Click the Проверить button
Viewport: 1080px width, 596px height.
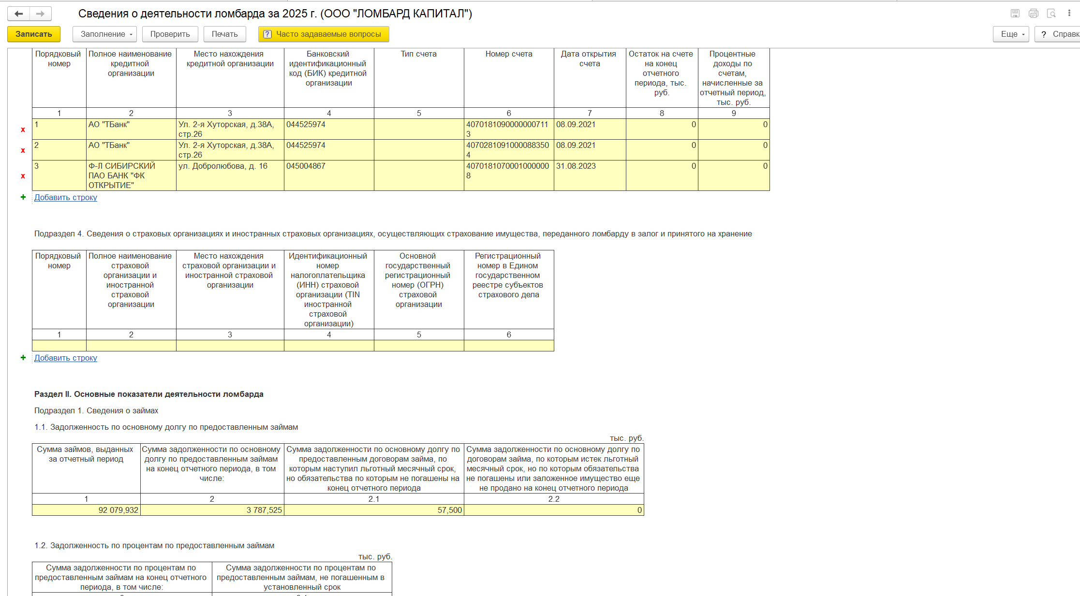[170, 34]
